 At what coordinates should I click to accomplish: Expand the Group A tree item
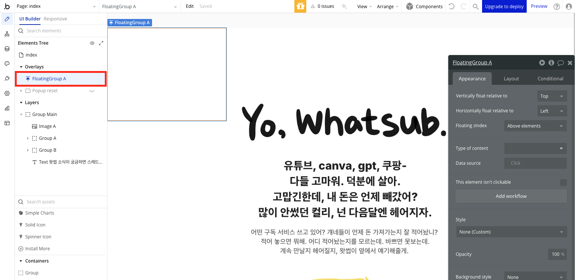28,138
